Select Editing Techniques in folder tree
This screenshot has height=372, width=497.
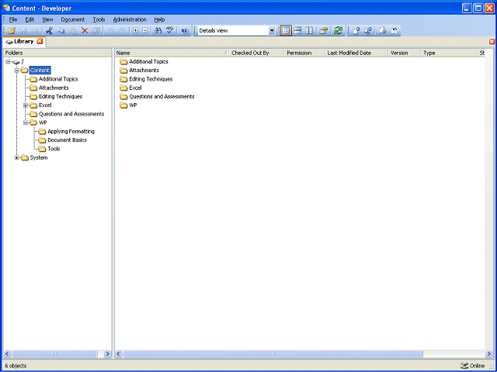coord(61,96)
